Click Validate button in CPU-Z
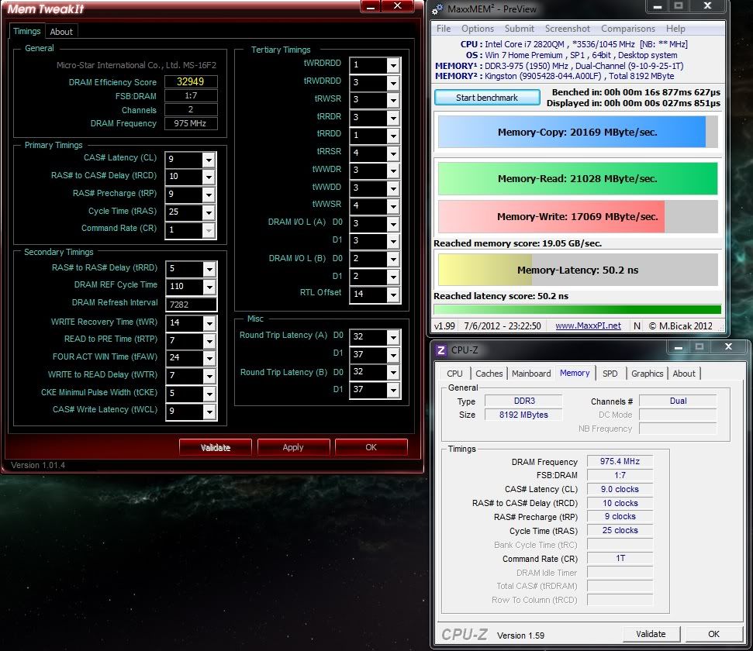Image resolution: width=753 pixels, height=651 pixels. tap(651, 634)
